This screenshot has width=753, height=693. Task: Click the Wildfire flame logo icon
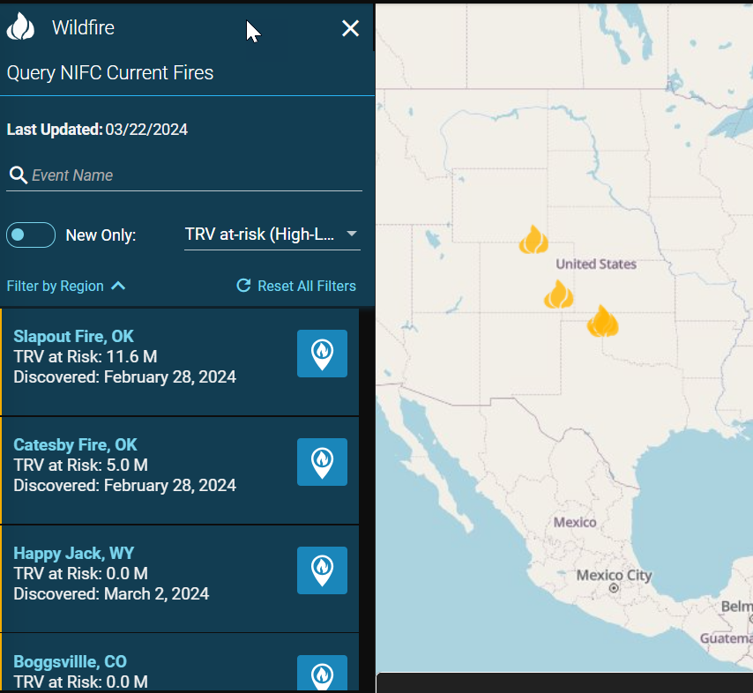(20, 27)
